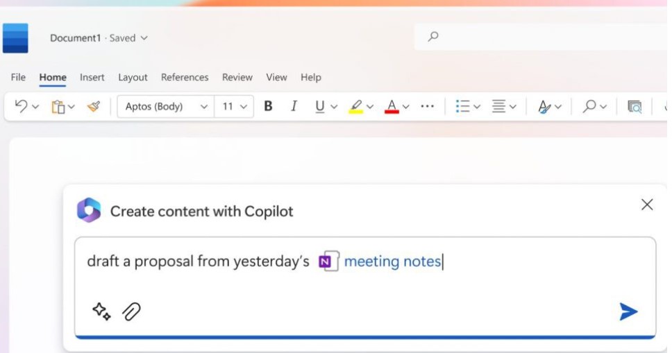Image resolution: width=672 pixels, height=353 pixels.
Task: Expand the Saved status chevron
Action: tap(144, 38)
